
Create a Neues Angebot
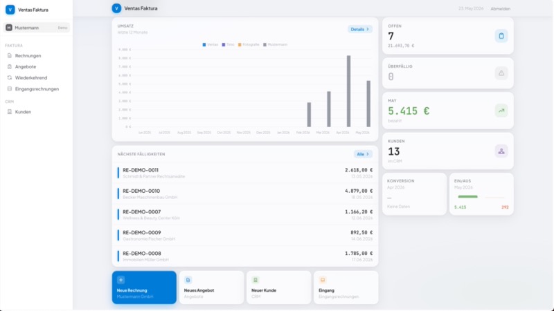click(x=211, y=288)
